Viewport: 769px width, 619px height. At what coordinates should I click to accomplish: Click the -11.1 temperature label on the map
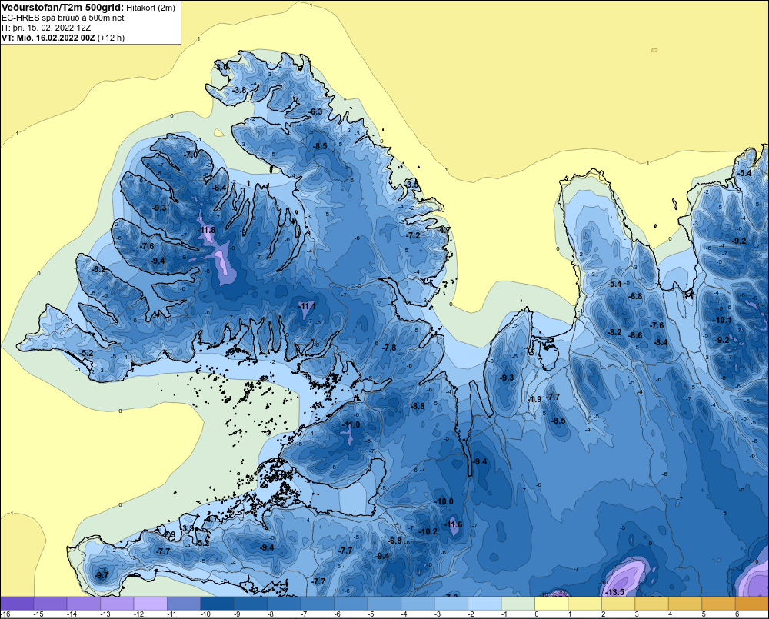pos(307,306)
